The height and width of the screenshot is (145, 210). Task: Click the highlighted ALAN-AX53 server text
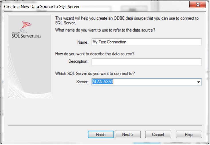103,82
